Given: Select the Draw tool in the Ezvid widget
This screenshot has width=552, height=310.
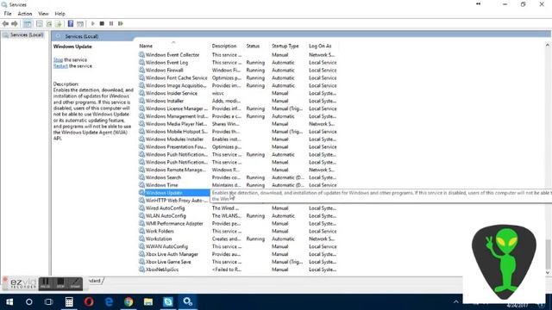Looking at the screenshot, I should click(75, 283).
